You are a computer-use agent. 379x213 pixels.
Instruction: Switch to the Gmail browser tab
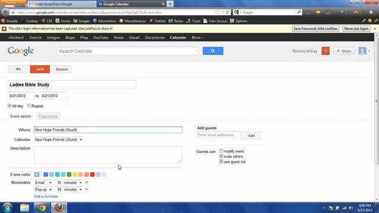(61, 4)
